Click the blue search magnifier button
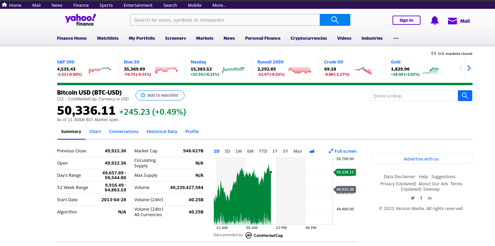 [335, 20]
